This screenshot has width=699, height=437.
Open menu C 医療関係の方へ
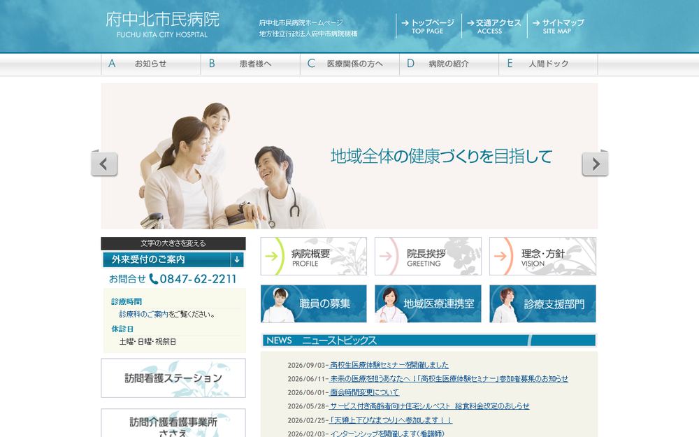pos(349,64)
